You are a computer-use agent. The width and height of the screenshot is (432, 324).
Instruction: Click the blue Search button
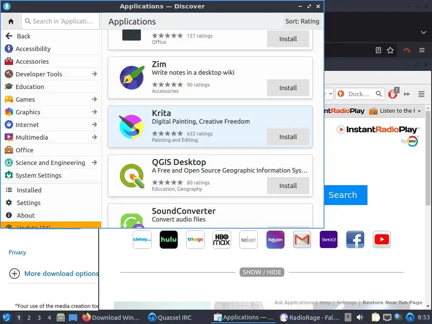click(x=346, y=195)
